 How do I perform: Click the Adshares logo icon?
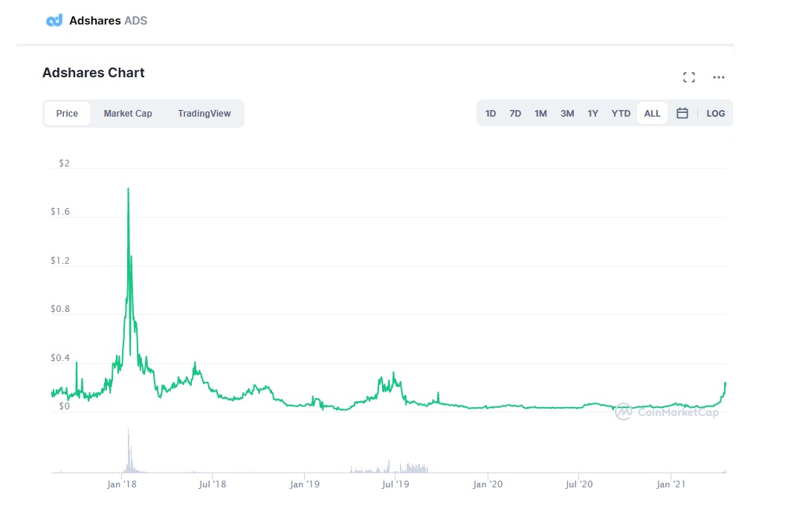(54, 21)
